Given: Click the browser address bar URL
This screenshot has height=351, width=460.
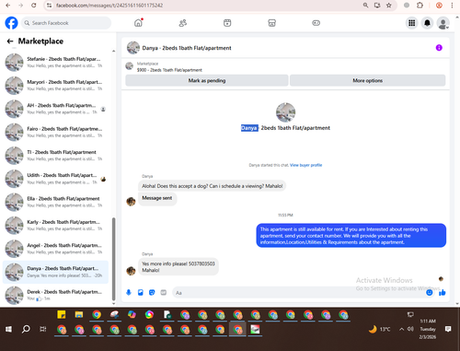Looking at the screenshot, I should [x=109, y=6].
